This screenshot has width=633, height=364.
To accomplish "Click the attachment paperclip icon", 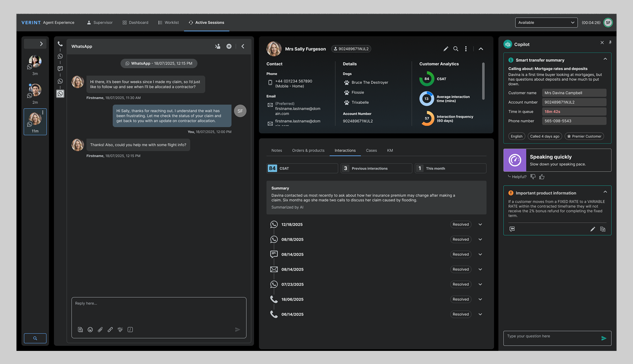I will tap(100, 329).
